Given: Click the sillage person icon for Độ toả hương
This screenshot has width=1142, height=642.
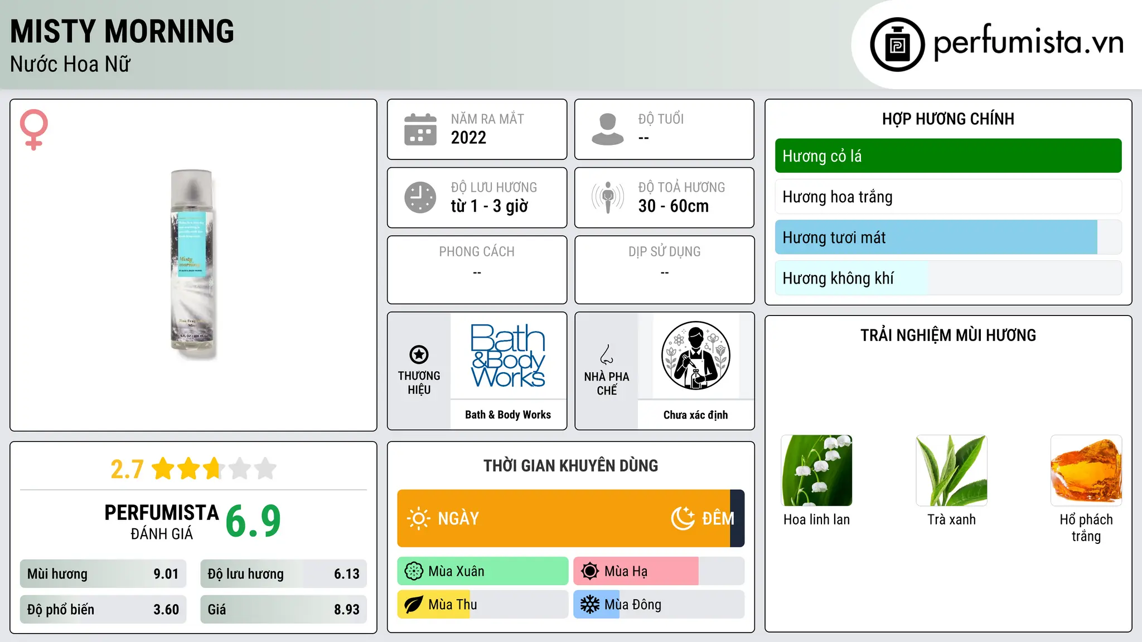Looking at the screenshot, I should [x=608, y=197].
